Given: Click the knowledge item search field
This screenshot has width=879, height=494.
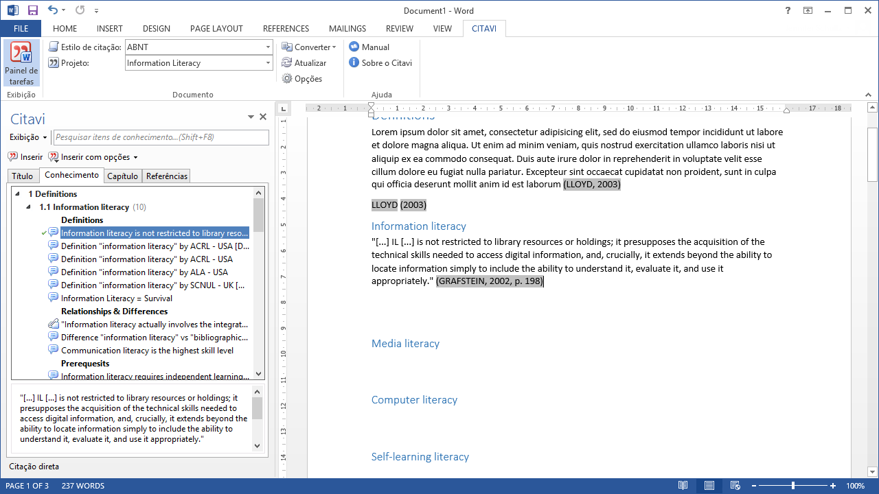Looking at the screenshot, I should click(161, 137).
